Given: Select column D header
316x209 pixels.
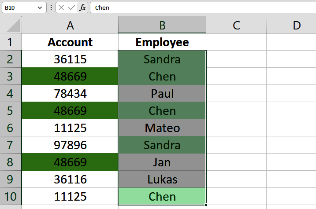Looking at the screenshot, I should (x=297, y=26).
